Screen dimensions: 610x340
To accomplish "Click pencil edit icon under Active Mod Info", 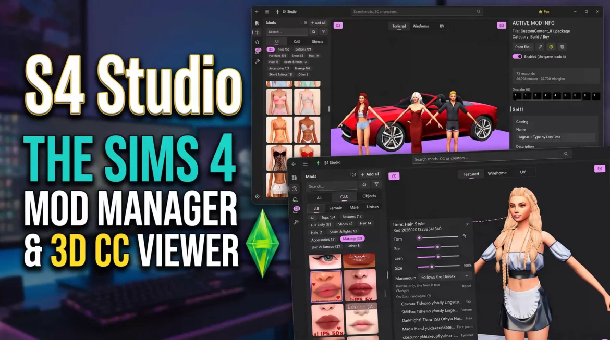I will [x=540, y=47].
